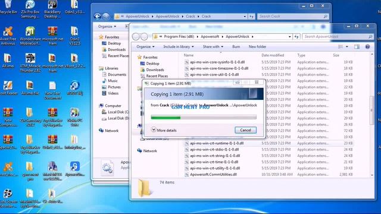Cancel the copy operation

[245, 130]
